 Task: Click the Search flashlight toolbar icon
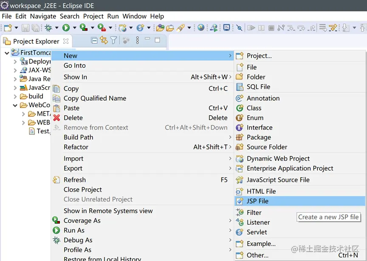pyautogui.click(x=181, y=28)
